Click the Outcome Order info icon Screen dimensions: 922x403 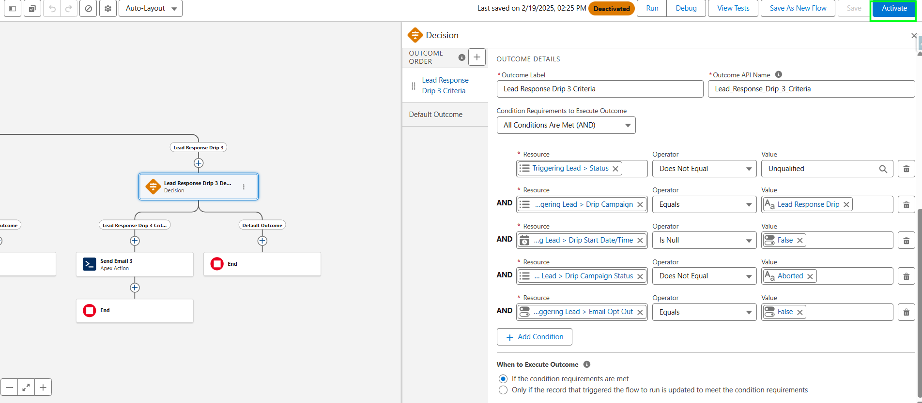462,58
